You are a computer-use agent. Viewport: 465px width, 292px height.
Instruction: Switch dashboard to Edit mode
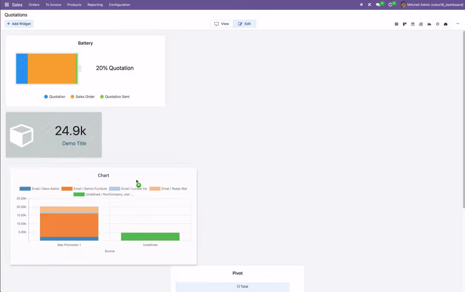[x=244, y=24]
